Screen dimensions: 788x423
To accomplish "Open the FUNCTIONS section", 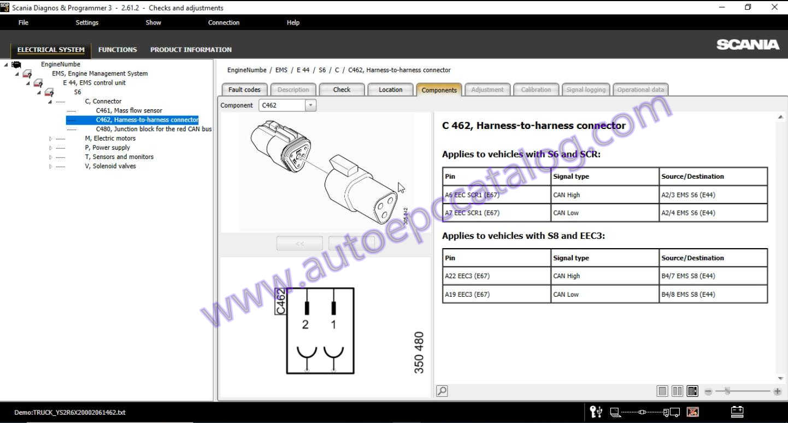I will pyautogui.click(x=117, y=49).
